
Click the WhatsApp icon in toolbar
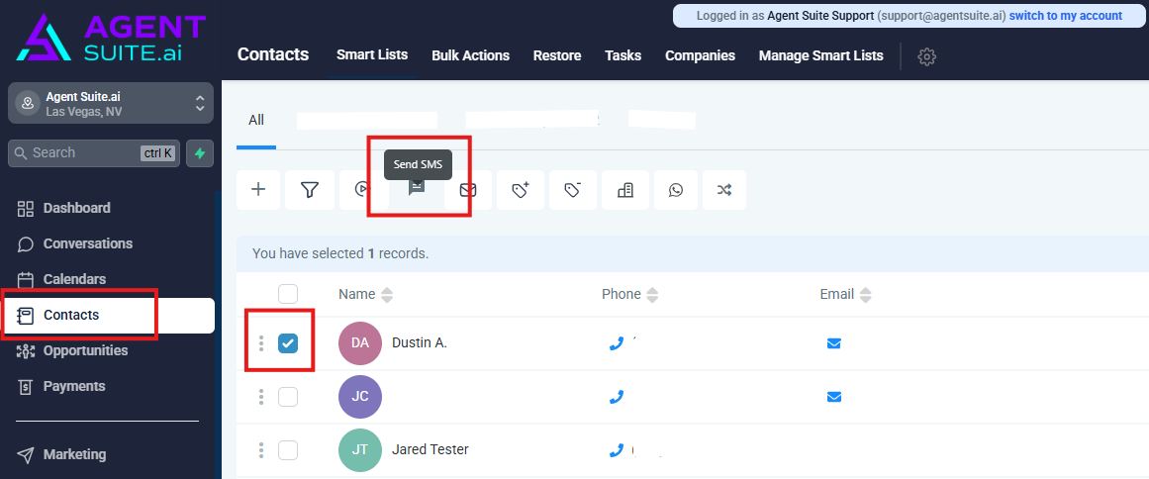coord(676,190)
